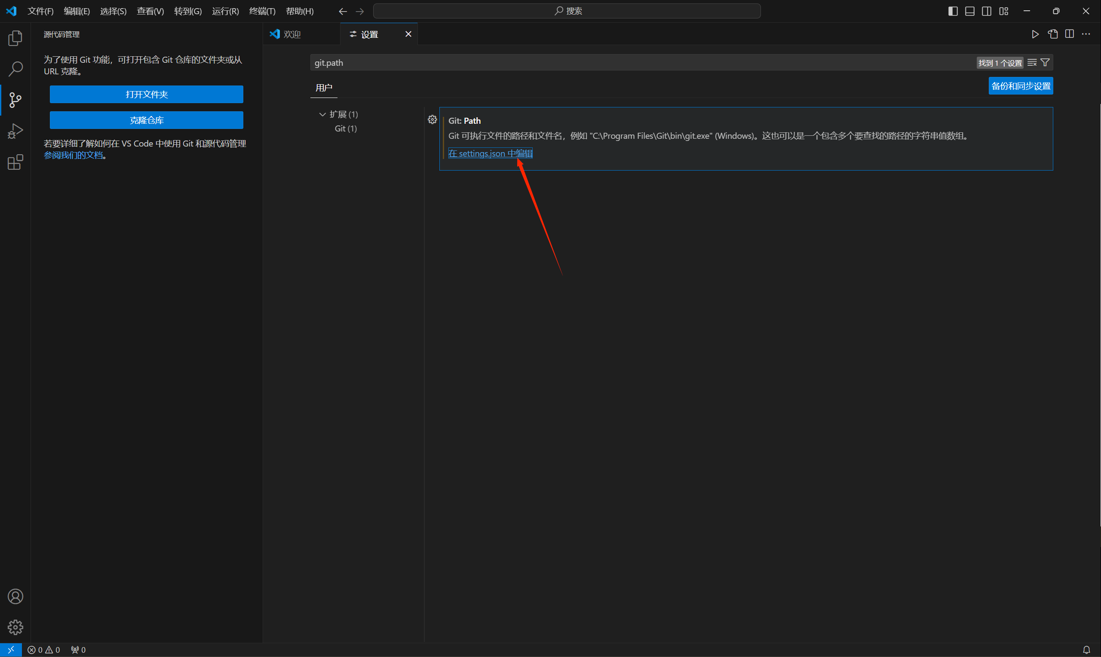This screenshot has width=1101, height=657.
Task: Open the 转到(G) menu
Action: click(x=188, y=11)
